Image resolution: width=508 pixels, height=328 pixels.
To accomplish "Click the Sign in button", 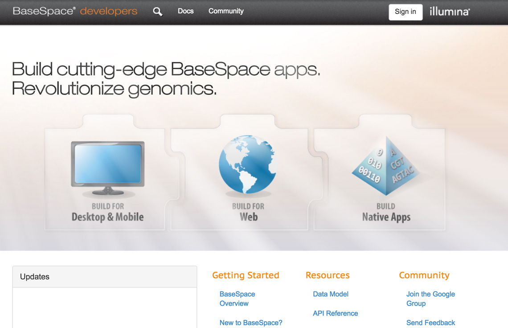I will click(405, 12).
